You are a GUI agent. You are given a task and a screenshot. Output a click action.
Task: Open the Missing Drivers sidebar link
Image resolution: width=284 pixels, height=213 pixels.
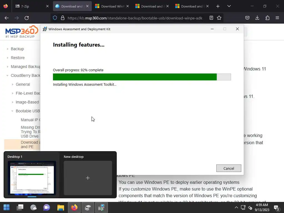(30, 132)
